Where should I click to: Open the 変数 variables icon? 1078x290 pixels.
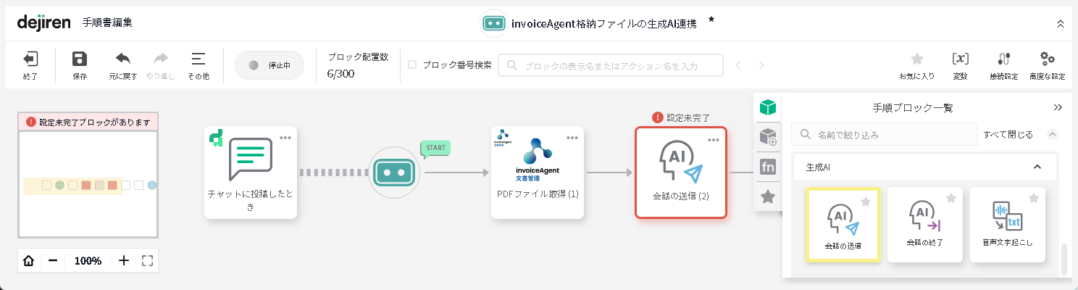tap(960, 59)
